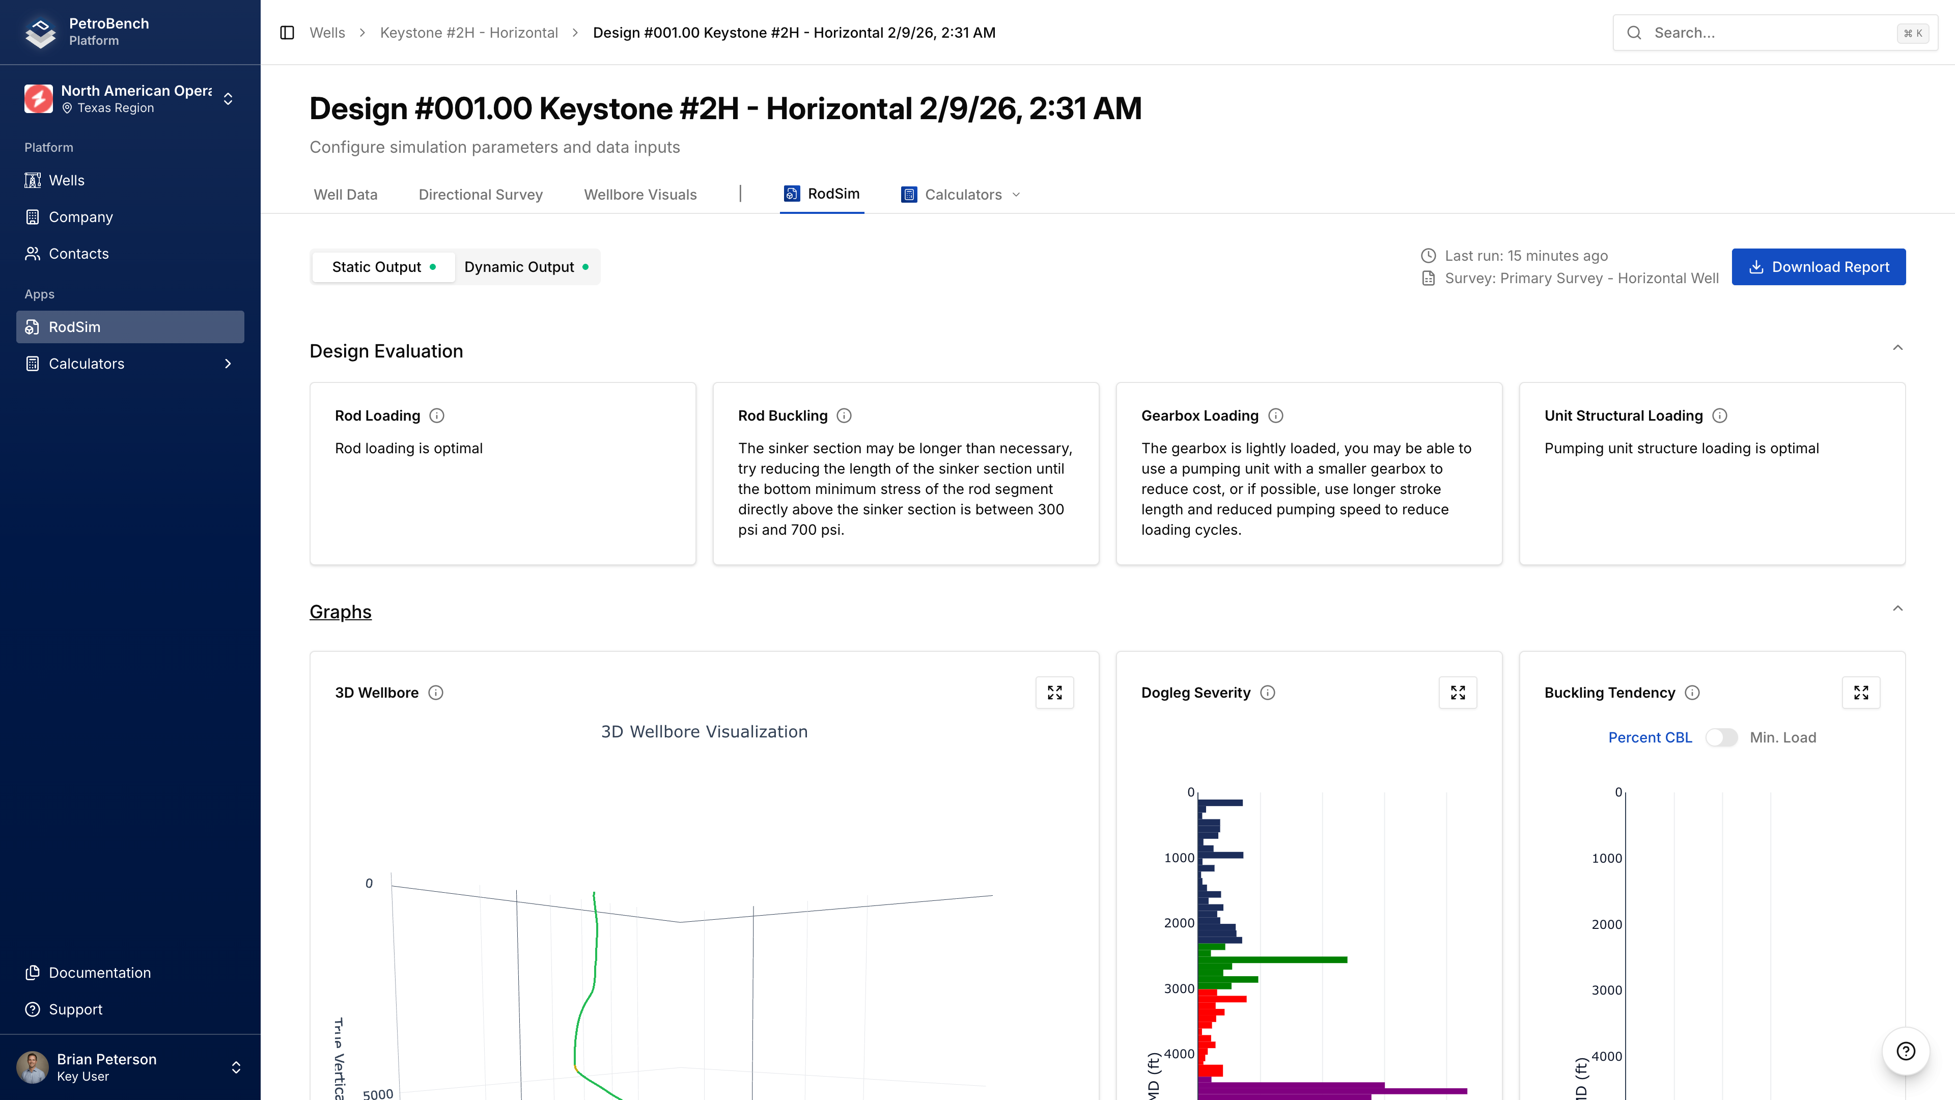Screen dimensions: 1955x1100
Task: Go to Directional Survey tab
Action: click(x=481, y=195)
